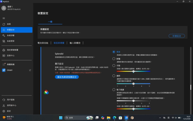This screenshot has height=121, width=193.
Task: Open 使用者中心 user center
Action: 17,105
